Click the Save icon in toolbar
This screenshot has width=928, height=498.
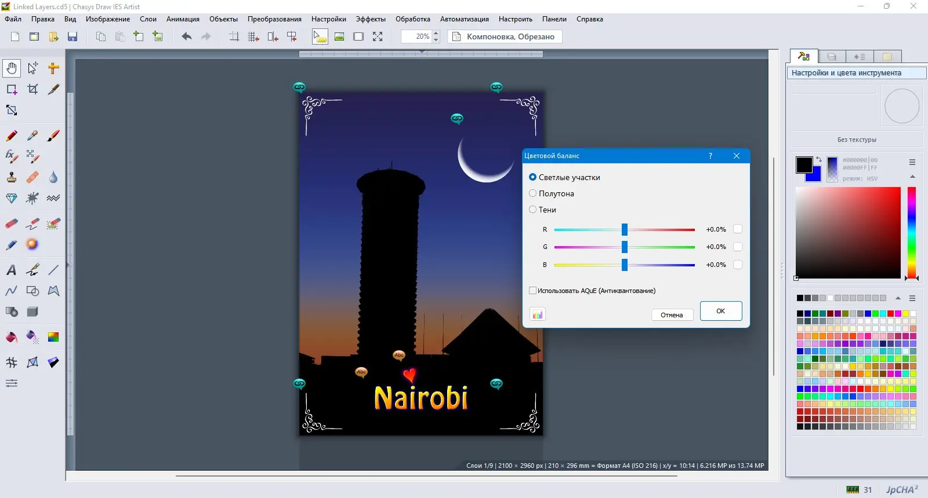72,36
